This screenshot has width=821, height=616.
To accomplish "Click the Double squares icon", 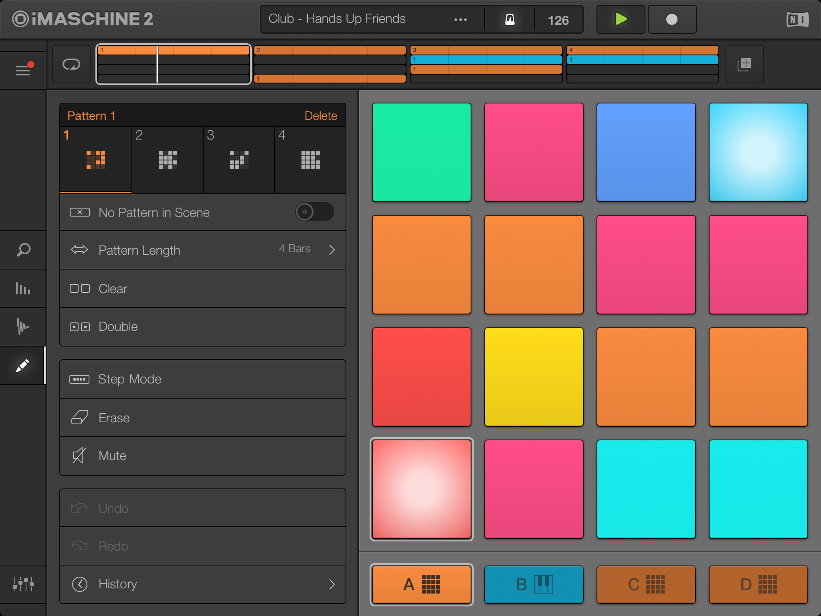I will [x=80, y=327].
